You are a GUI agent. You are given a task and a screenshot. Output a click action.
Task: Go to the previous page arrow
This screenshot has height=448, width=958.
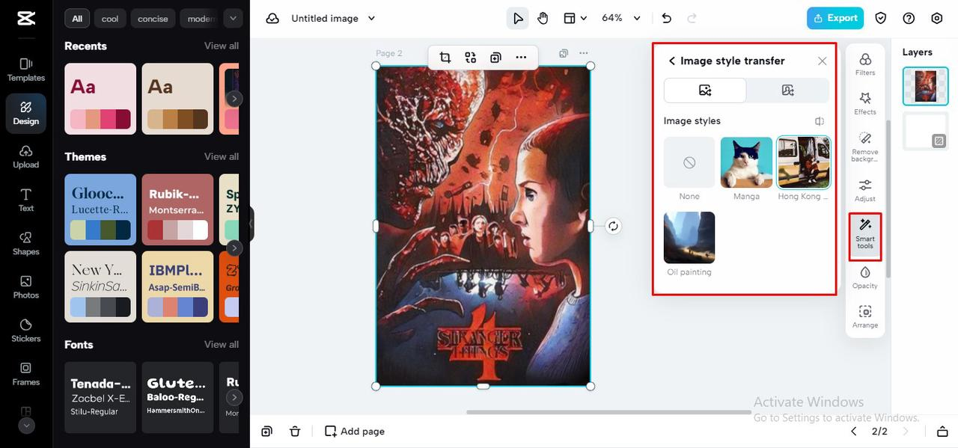point(854,432)
